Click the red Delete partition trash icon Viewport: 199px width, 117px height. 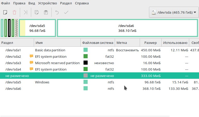(x=14, y=12)
